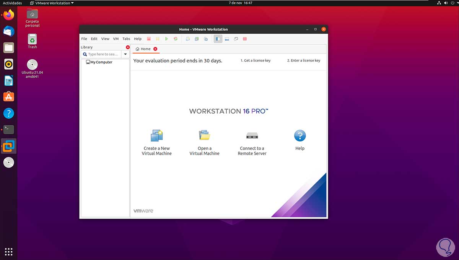Click the yellow suspend VM toolbar icon
Viewport: 459px width, 260px height.
(158, 39)
